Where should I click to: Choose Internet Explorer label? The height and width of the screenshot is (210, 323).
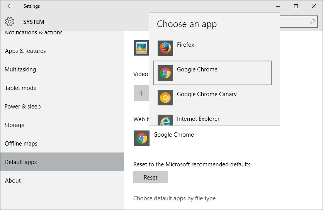pyautogui.click(x=198, y=119)
